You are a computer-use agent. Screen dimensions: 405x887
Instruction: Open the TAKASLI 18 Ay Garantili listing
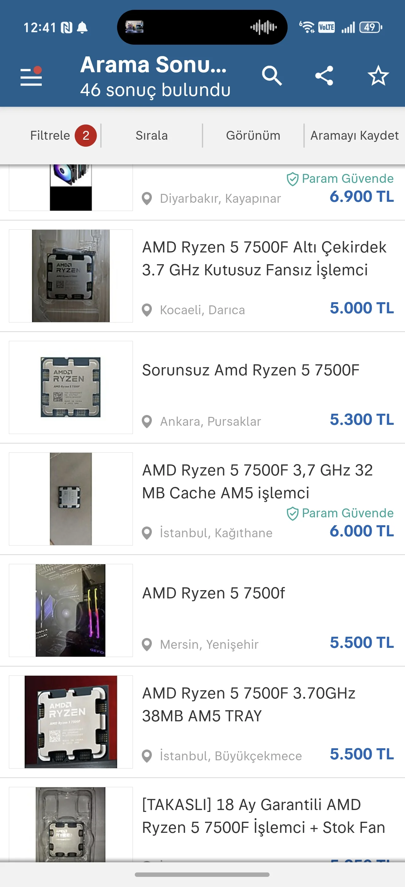[x=263, y=816]
